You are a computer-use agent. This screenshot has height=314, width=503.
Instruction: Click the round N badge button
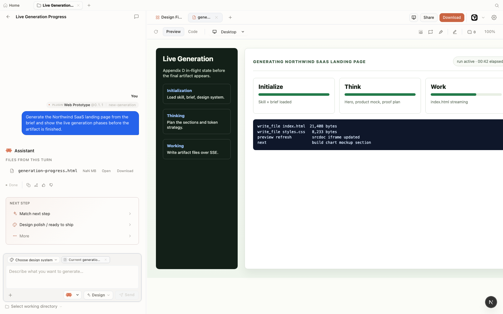click(491, 302)
